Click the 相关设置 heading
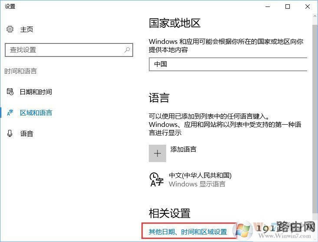 (170, 213)
